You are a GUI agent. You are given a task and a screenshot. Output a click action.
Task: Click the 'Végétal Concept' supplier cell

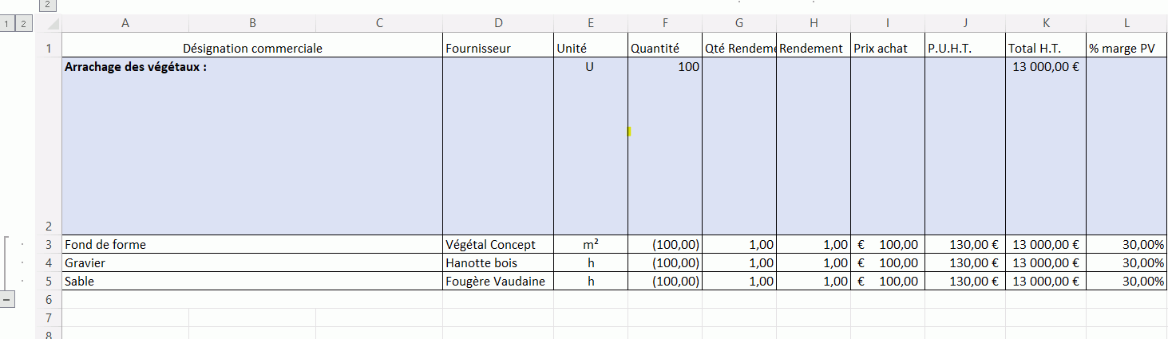[x=498, y=244]
